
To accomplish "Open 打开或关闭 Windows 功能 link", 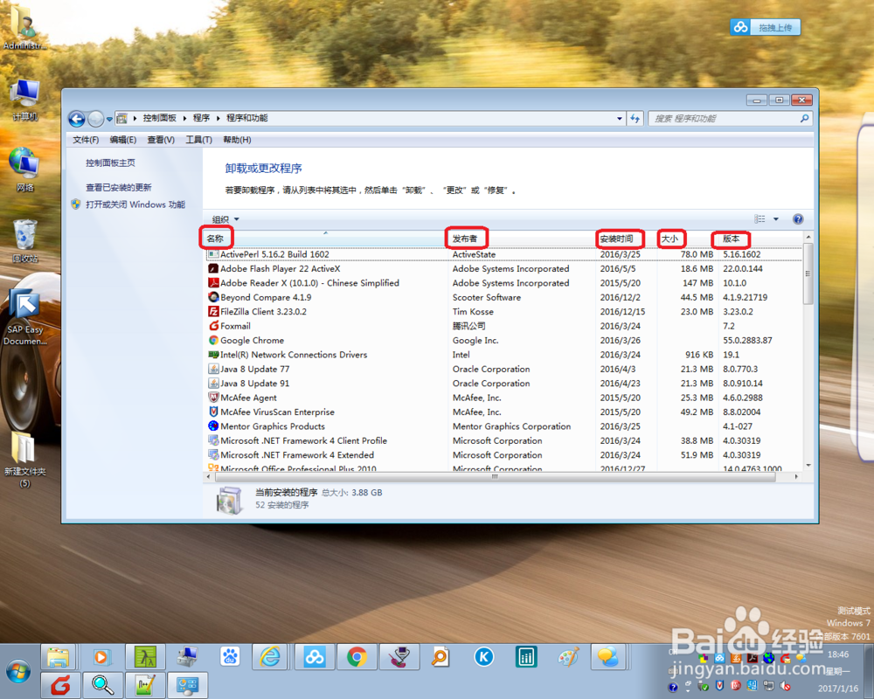I will point(135,204).
